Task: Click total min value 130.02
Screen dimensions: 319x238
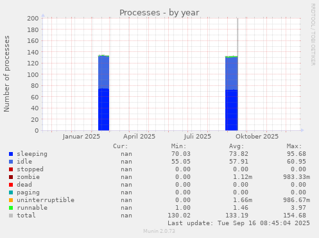Action: pos(179,216)
